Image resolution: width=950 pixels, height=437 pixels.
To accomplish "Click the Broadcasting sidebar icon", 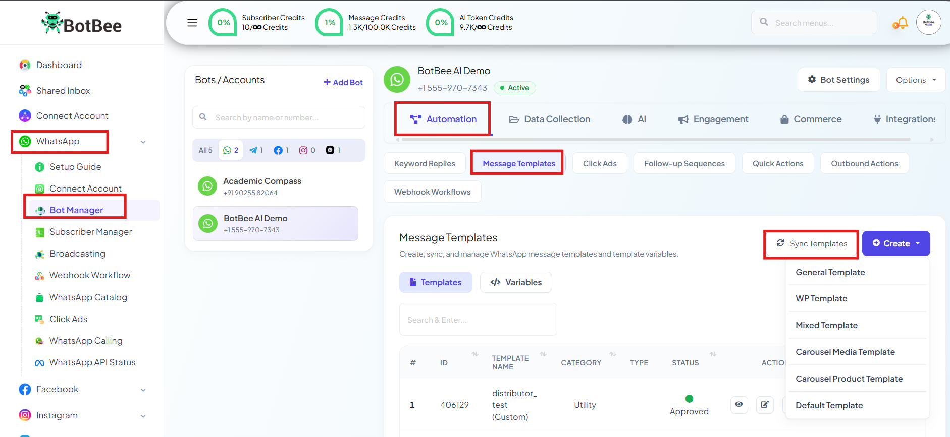I will (x=39, y=254).
